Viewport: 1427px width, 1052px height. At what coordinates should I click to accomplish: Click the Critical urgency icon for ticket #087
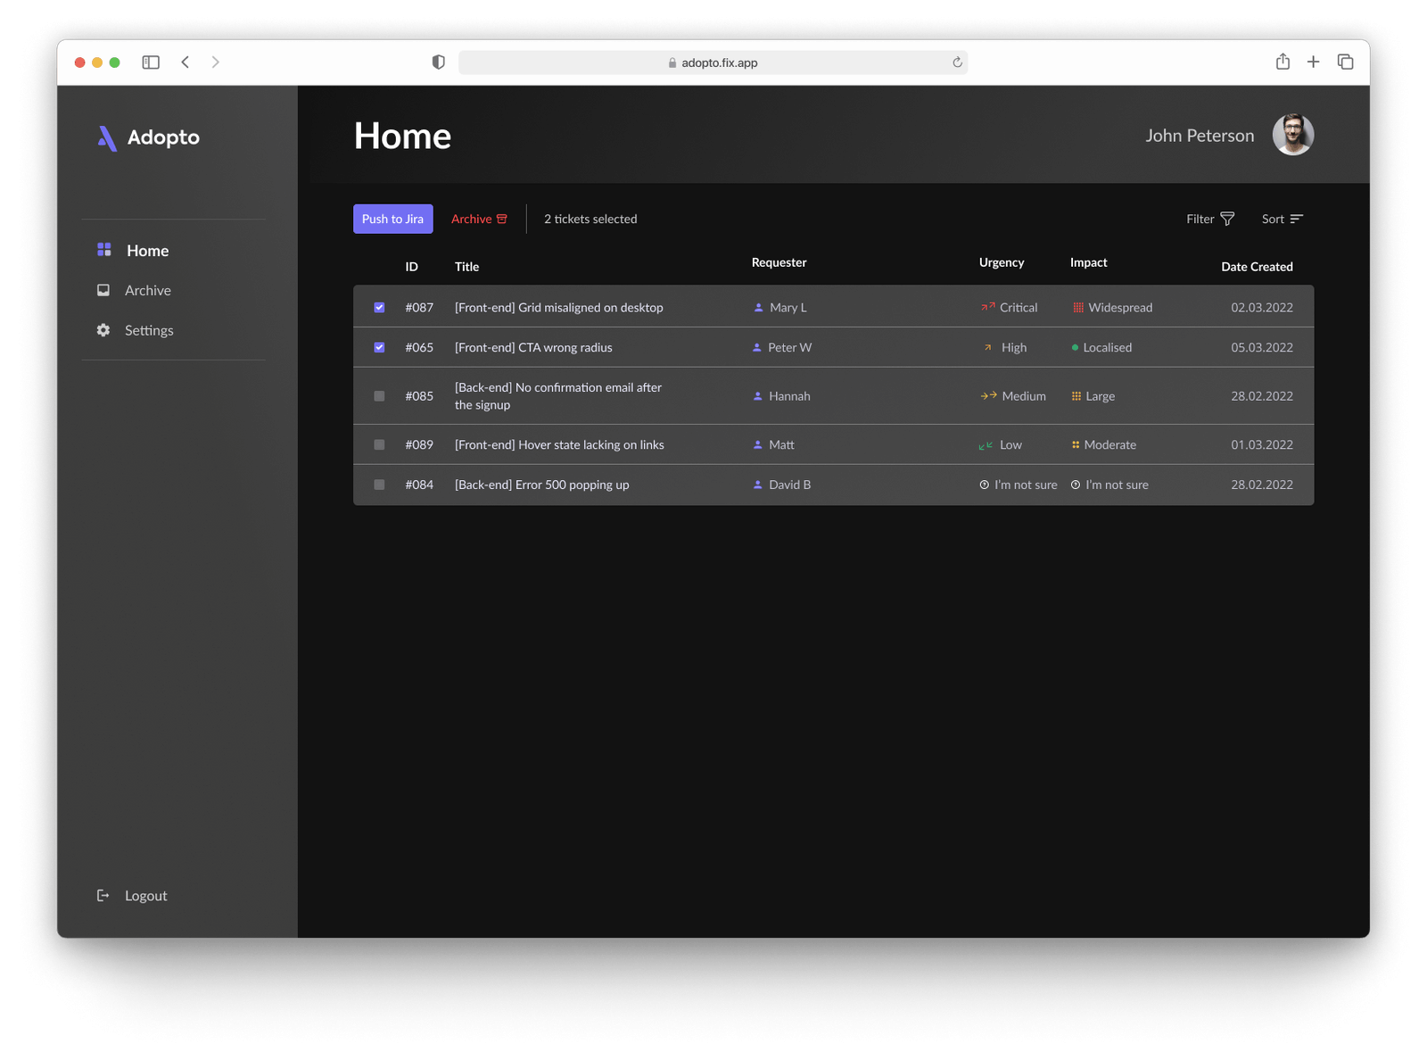click(x=987, y=307)
